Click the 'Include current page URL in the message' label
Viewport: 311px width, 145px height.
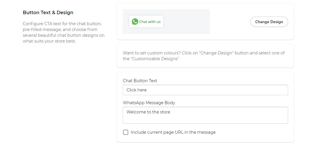(x=173, y=132)
